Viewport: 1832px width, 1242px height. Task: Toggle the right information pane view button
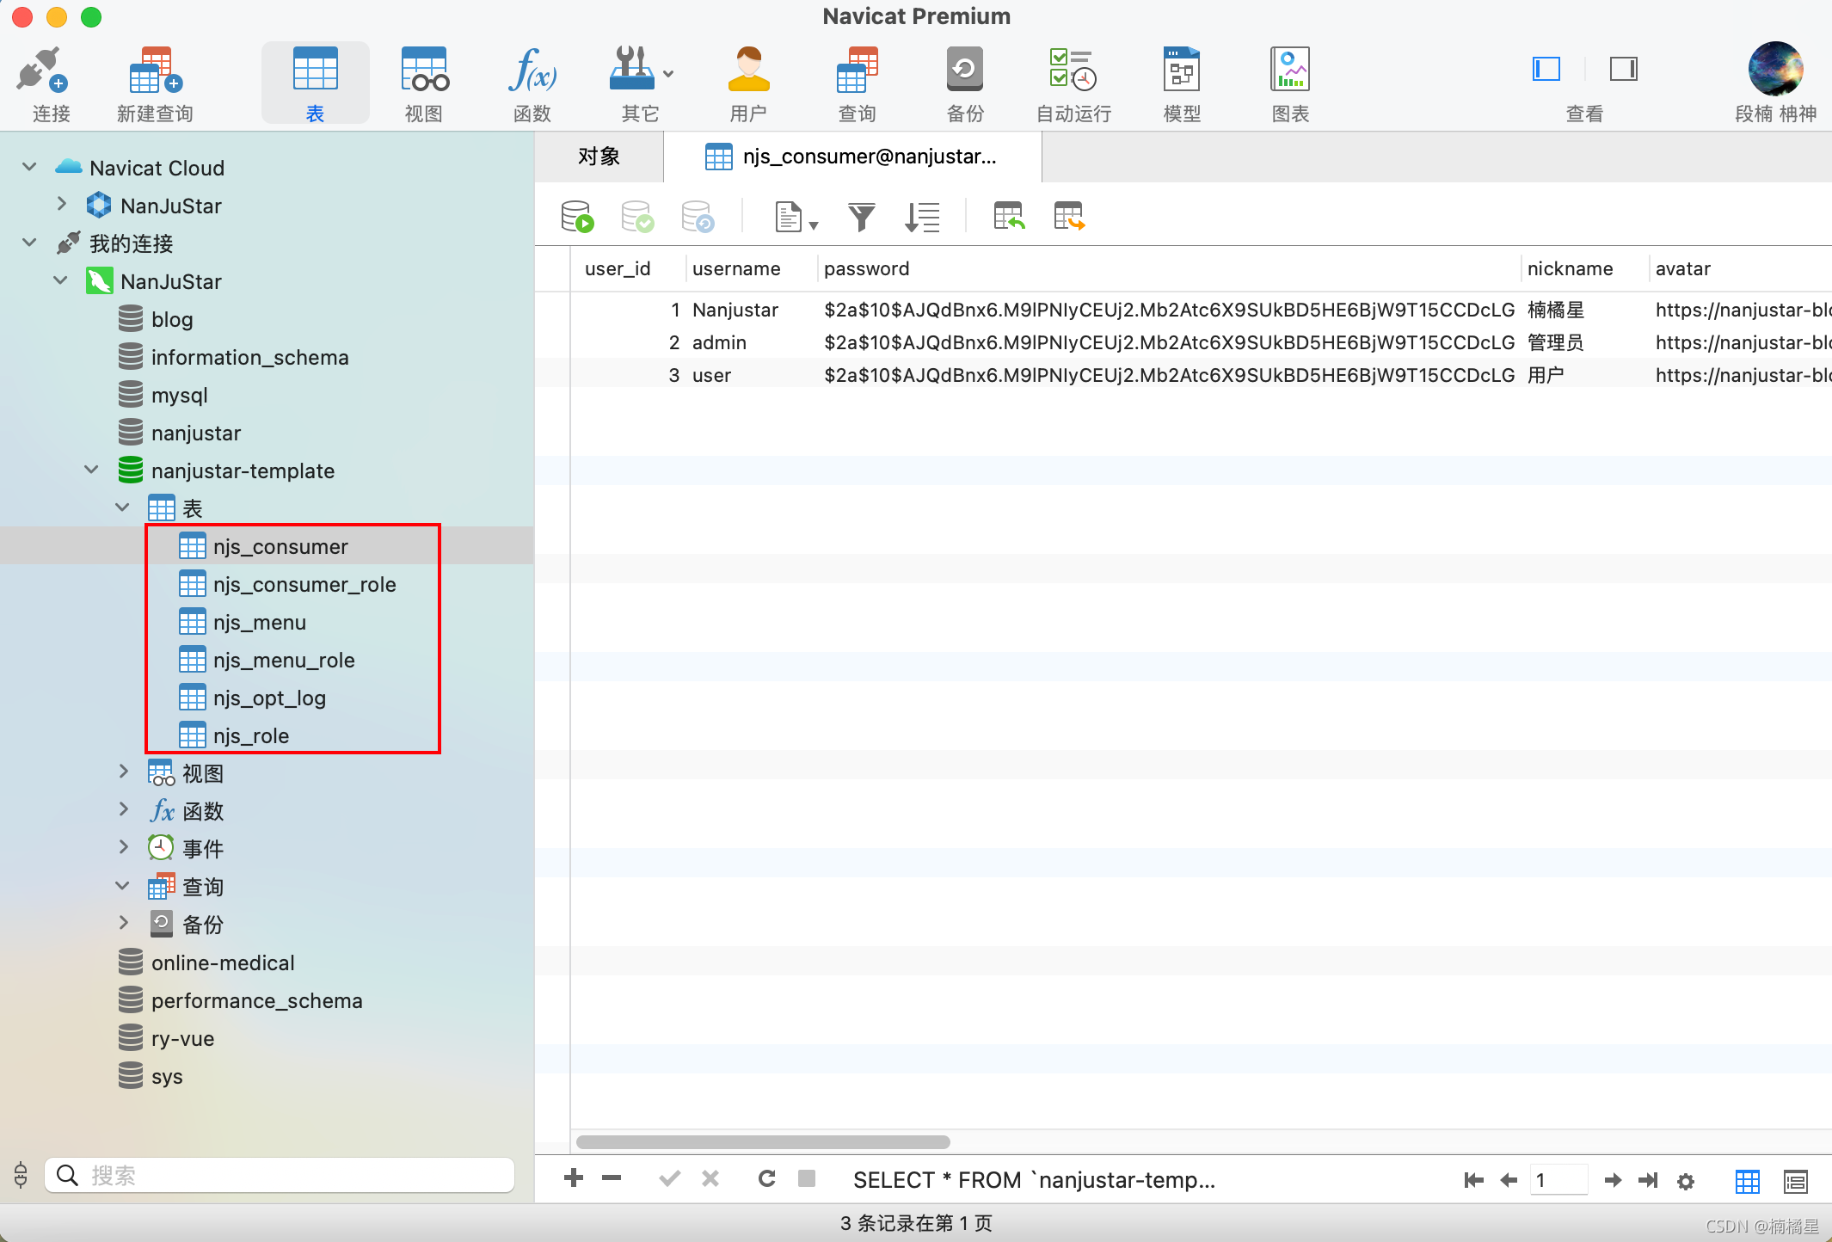click(x=1623, y=69)
